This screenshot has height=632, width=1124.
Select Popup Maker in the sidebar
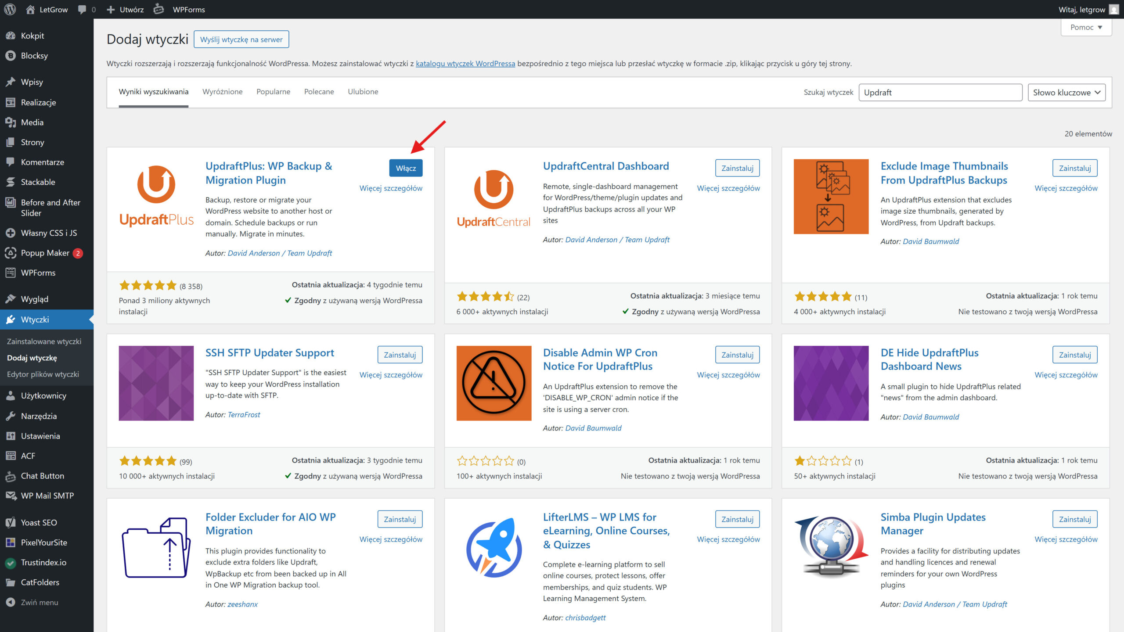click(x=45, y=253)
